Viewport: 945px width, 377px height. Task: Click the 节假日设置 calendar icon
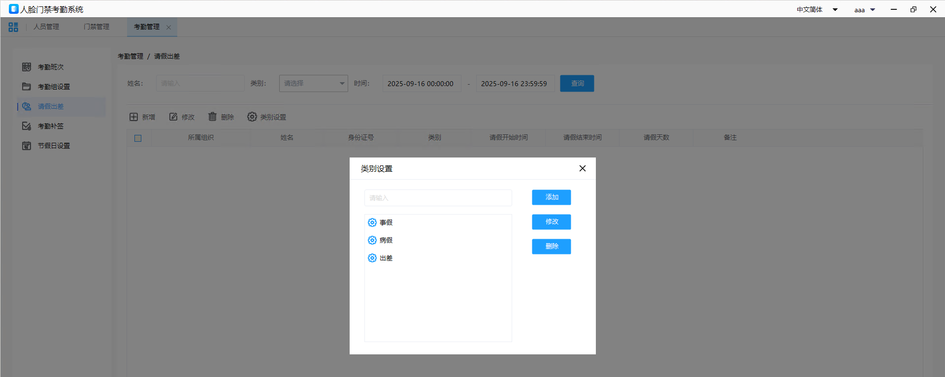click(27, 146)
